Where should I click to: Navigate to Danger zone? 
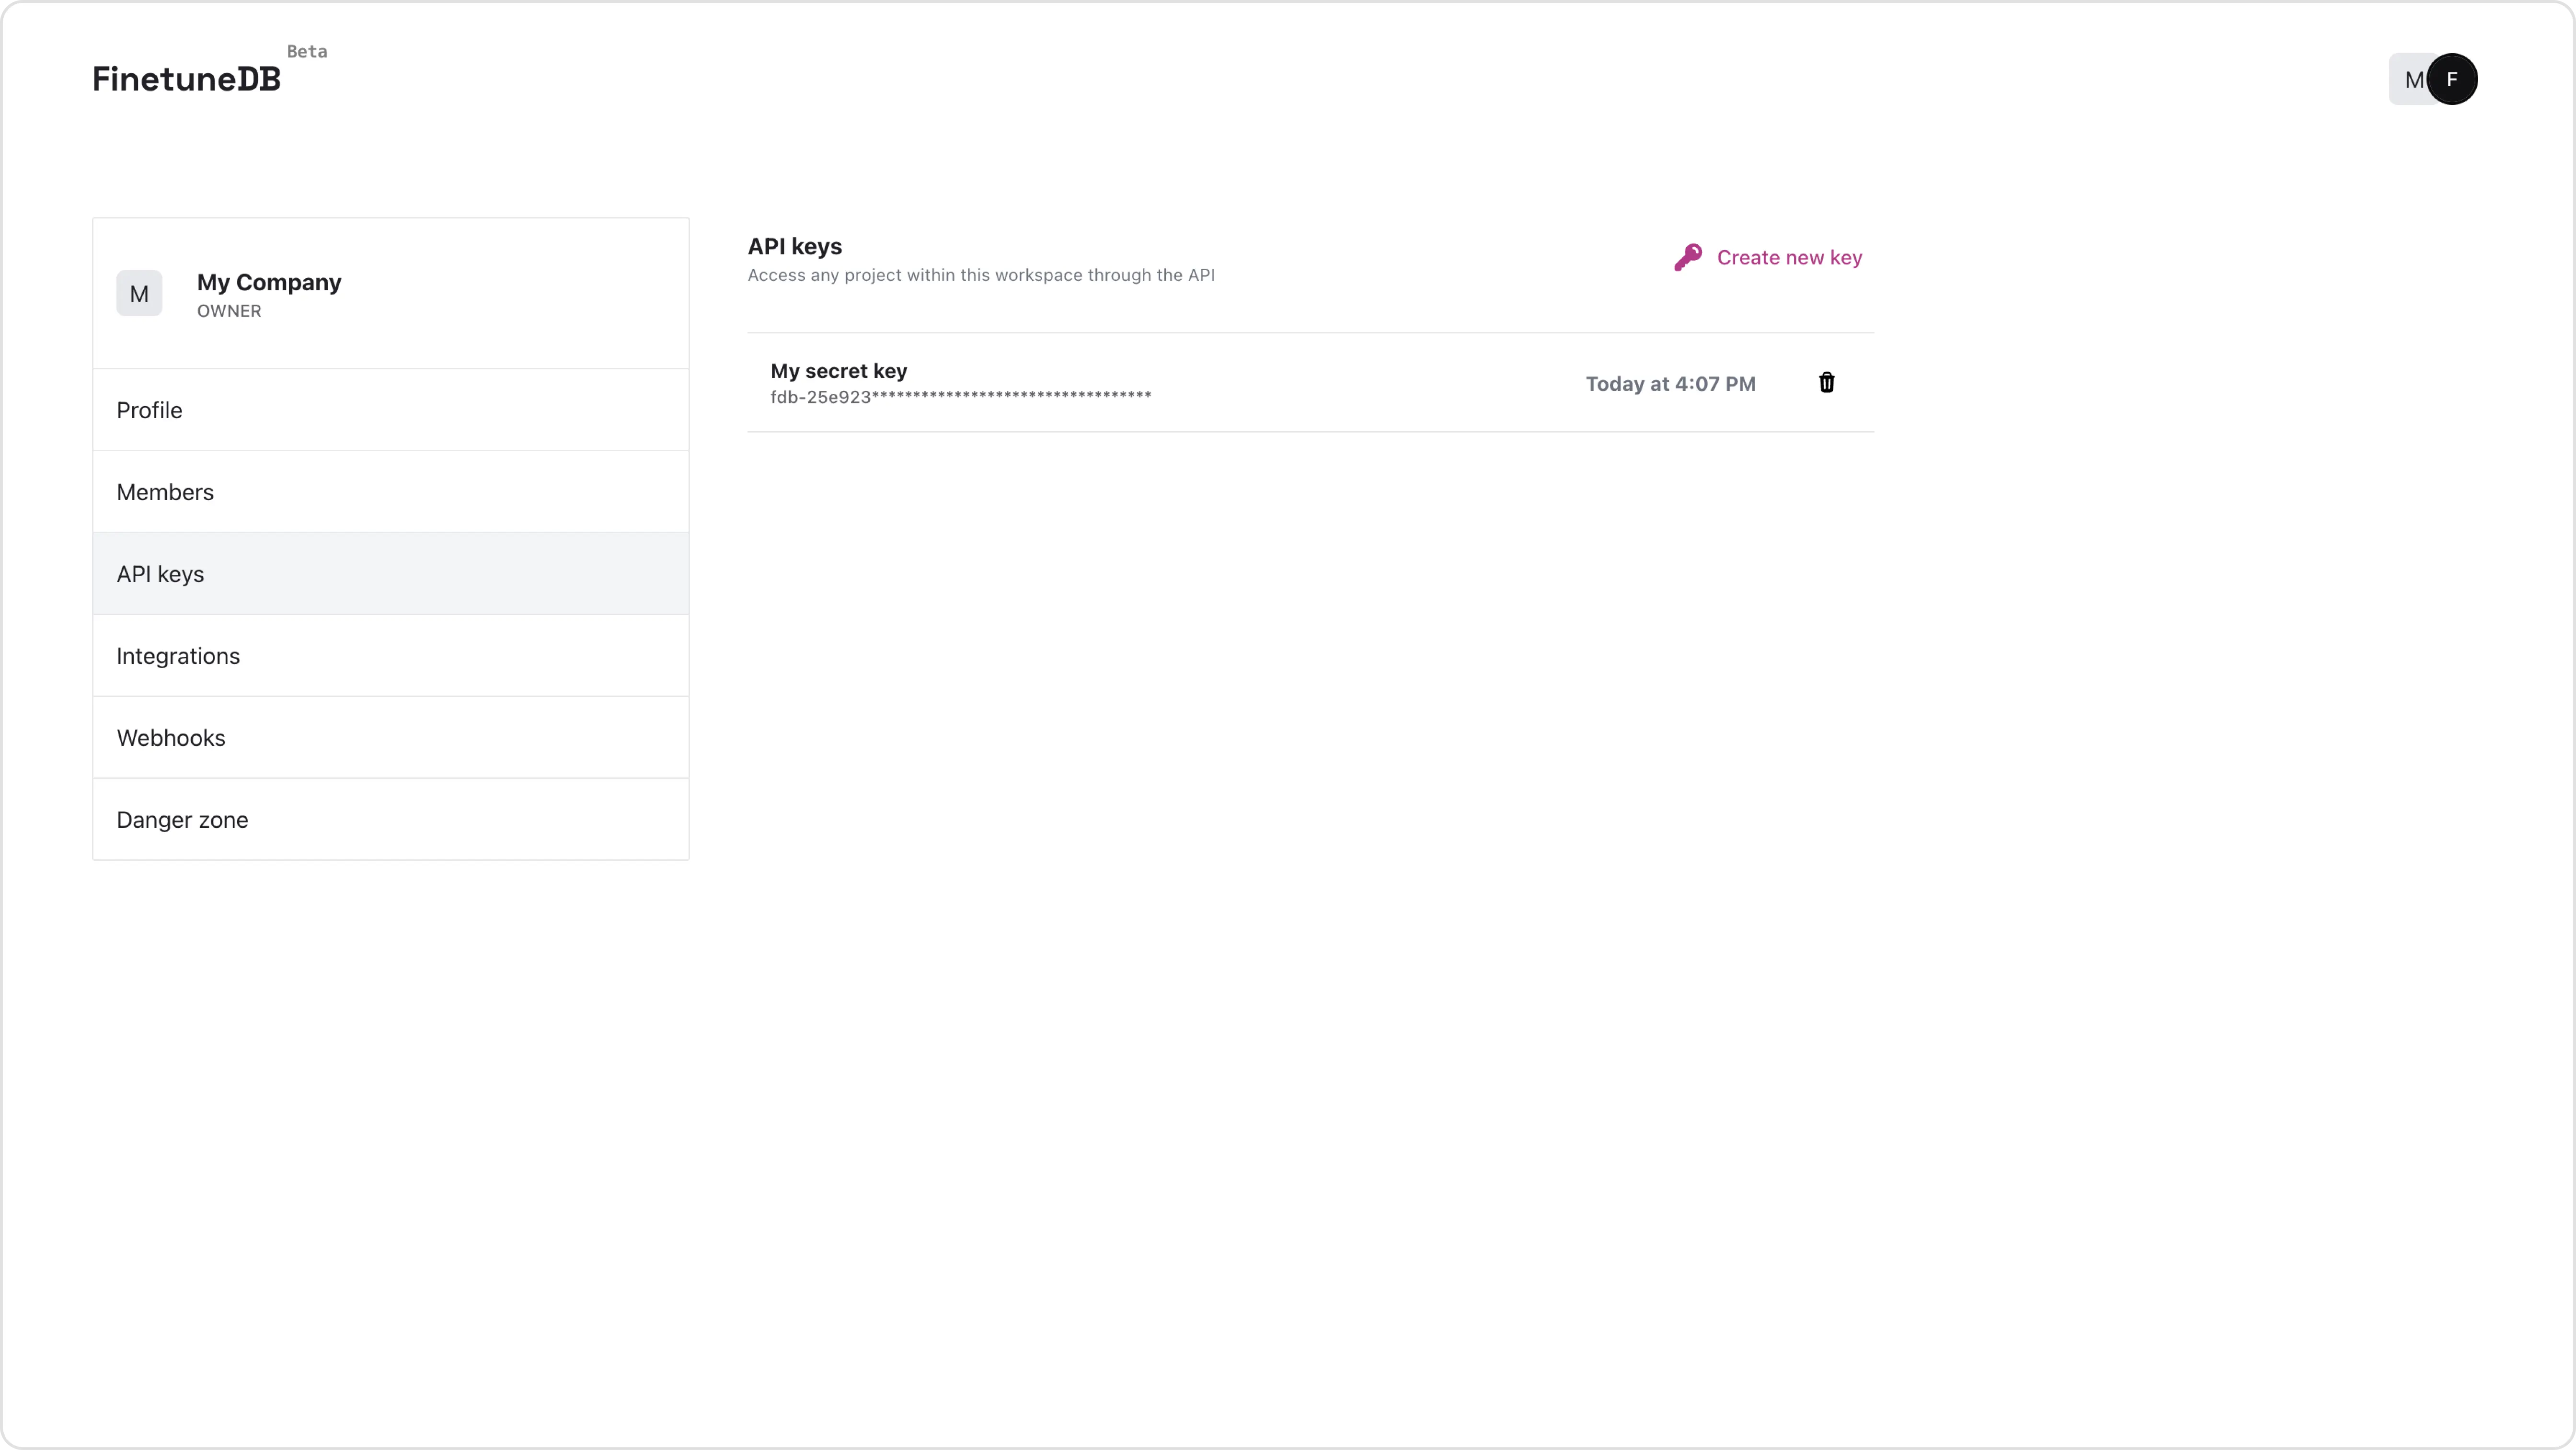[182, 820]
